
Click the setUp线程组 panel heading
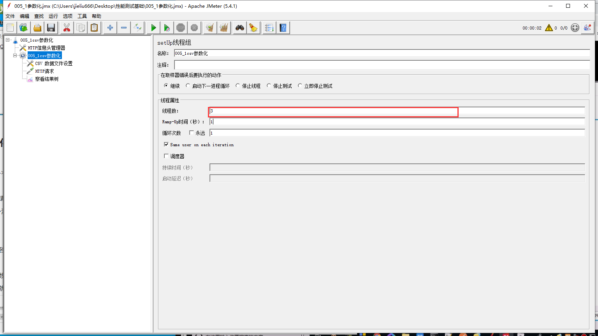click(x=174, y=42)
